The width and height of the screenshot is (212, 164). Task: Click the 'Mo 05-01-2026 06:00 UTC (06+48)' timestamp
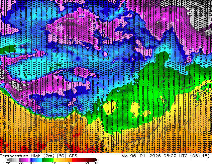(166, 156)
